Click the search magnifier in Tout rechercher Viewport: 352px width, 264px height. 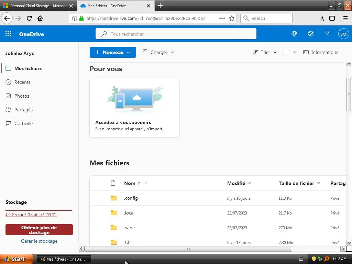click(x=104, y=34)
